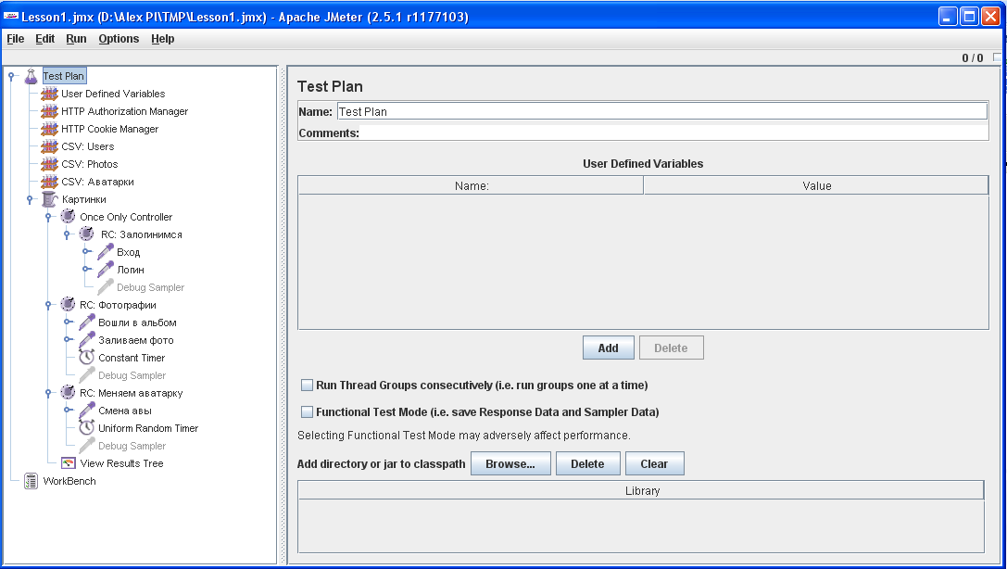Click the Library table header
1007x569 pixels.
click(642, 490)
